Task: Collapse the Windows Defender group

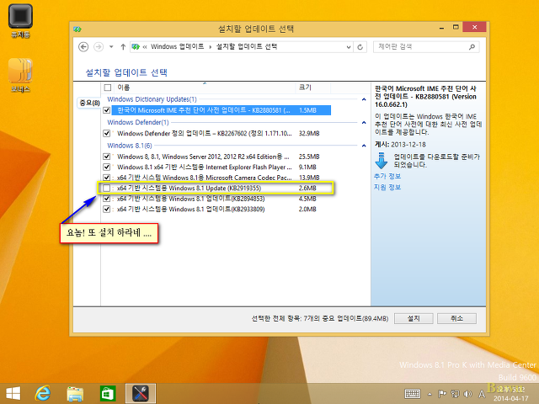Action: (364, 123)
